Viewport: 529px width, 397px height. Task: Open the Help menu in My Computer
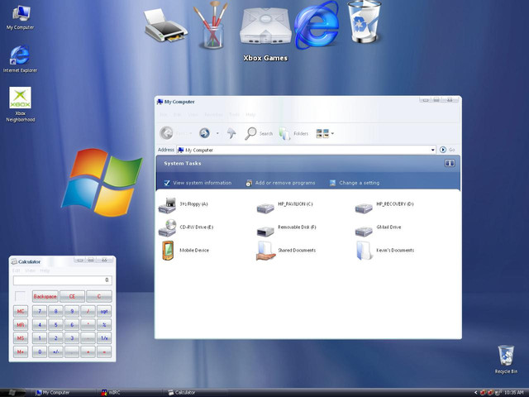point(250,115)
